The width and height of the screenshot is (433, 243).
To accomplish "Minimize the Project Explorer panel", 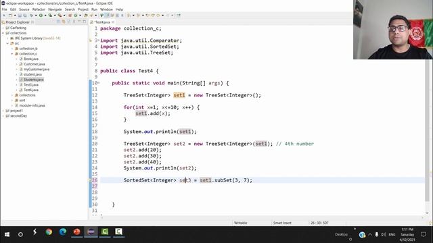I will point(79,22).
